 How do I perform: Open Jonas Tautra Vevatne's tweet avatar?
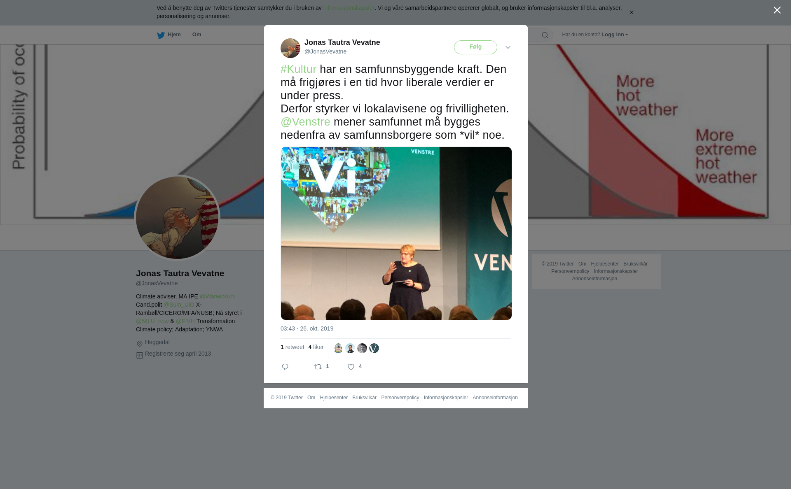click(x=290, y=48)
